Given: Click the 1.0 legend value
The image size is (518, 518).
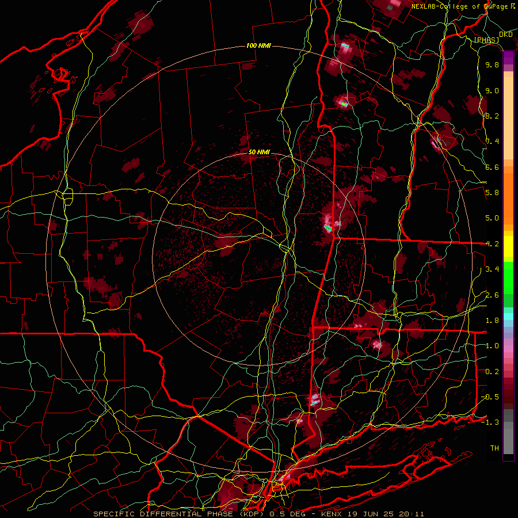Looking at the screenshot, I should (x=492, y=346).
